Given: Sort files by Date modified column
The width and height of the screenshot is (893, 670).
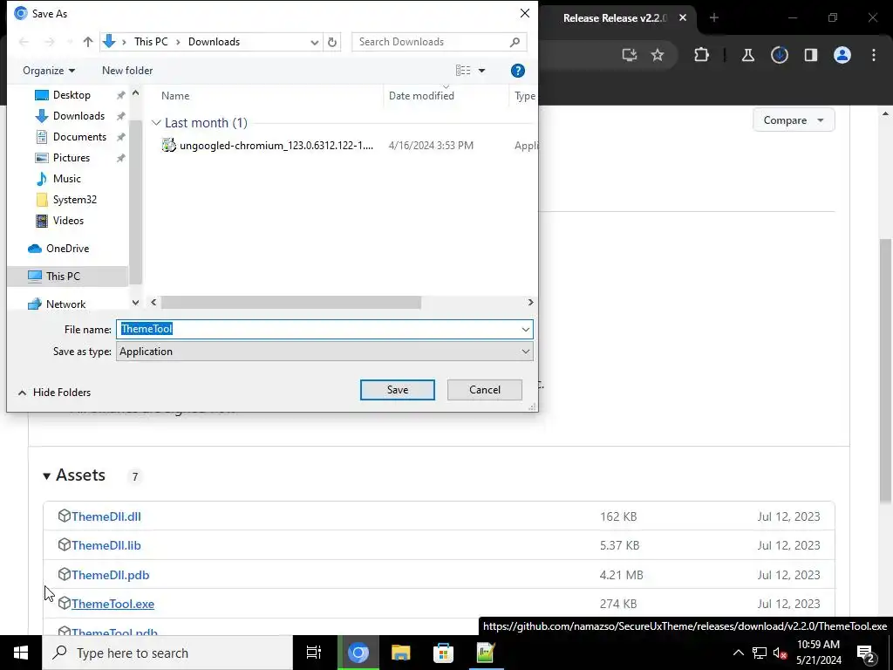Looking at the screenshot, I should pyautogui.click(x=421, y=96).
